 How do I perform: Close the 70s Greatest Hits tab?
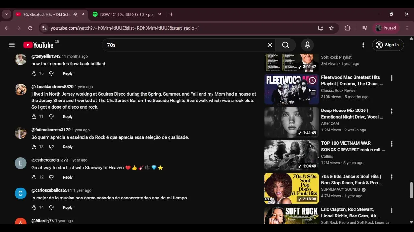83,15
